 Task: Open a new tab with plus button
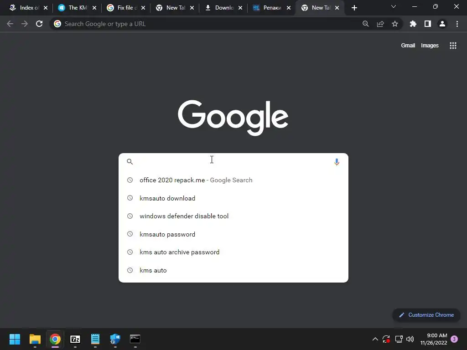click(x=354, y=8)
